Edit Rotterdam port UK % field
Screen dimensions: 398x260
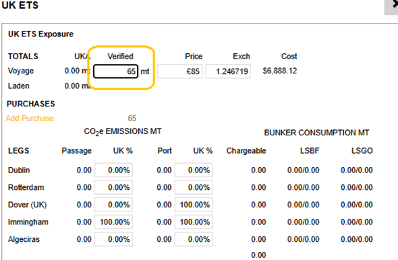click(x=194, y=187)
